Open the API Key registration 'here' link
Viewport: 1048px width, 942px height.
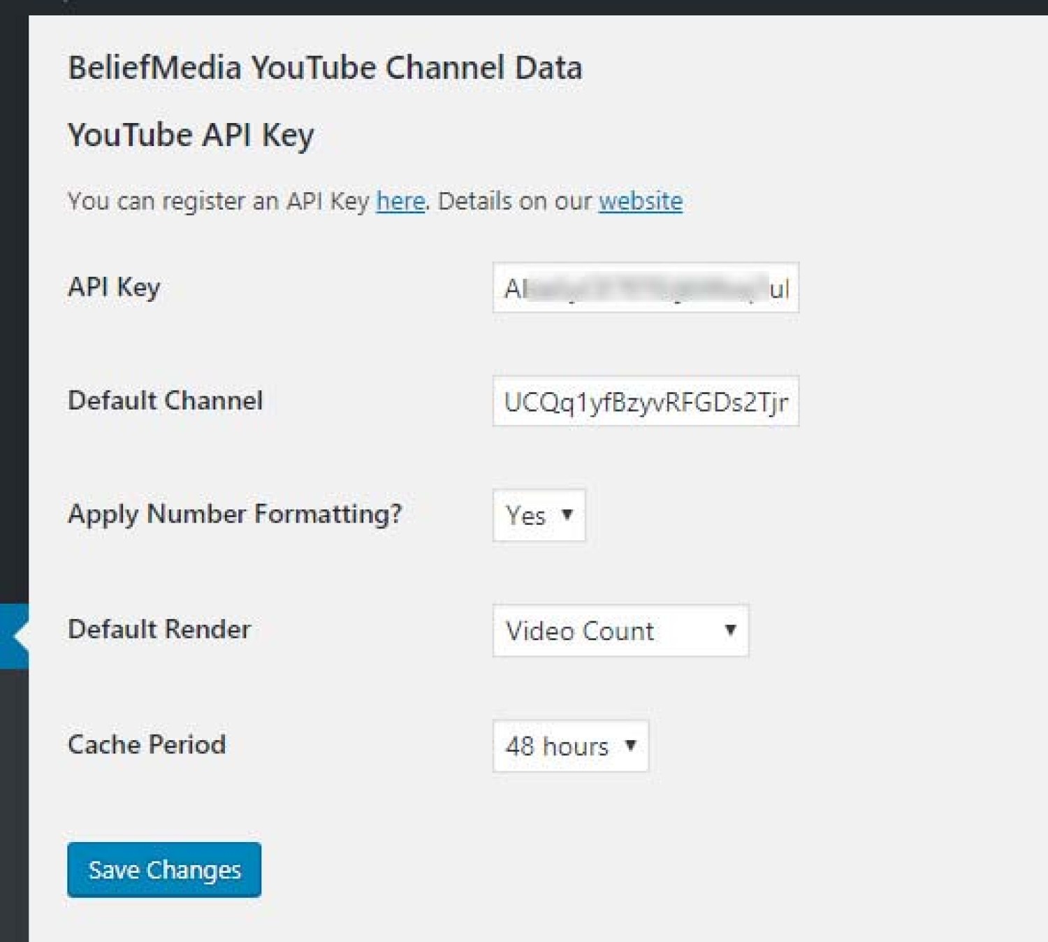[400, 201]
